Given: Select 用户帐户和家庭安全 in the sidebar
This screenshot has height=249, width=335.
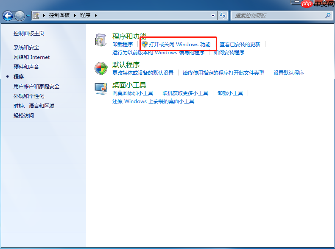Looking at the screenshot, I should pyautogui.click(x=36, y=87).
